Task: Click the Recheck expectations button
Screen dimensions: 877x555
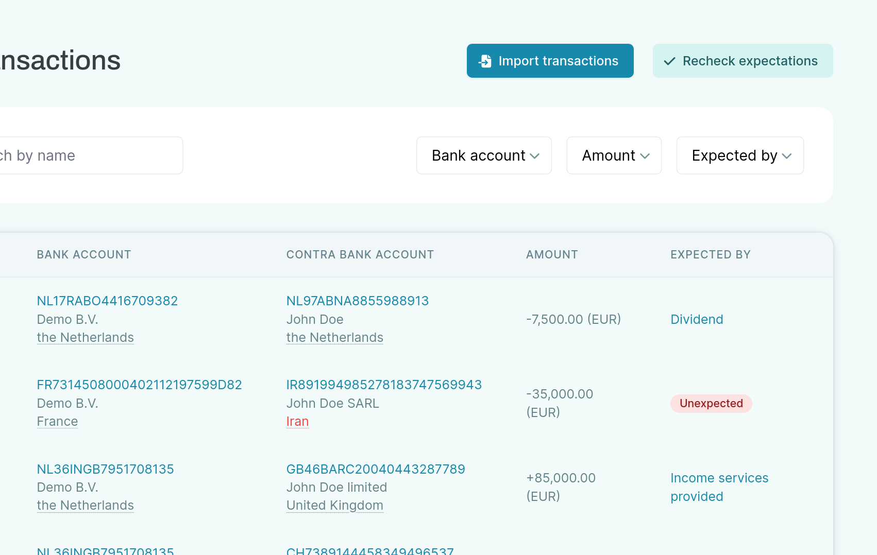Action: pos(743,61)
